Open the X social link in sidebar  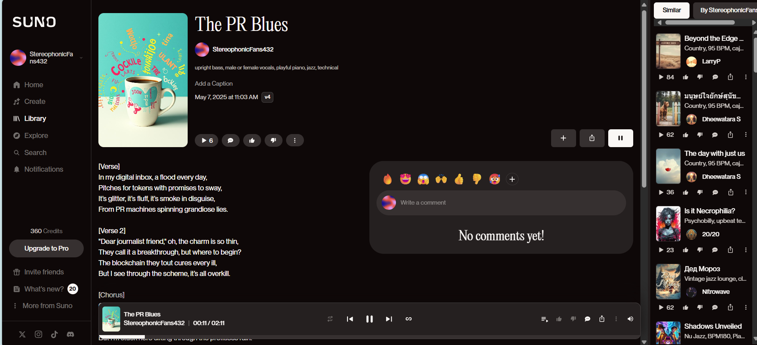pyautogui.click(x=22, y=334)
